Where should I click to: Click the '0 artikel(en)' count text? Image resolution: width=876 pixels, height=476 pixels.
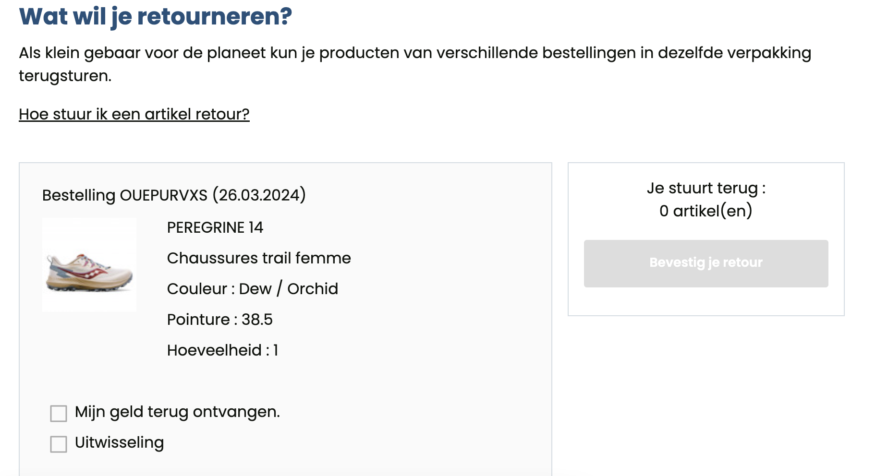pos(706,211)
